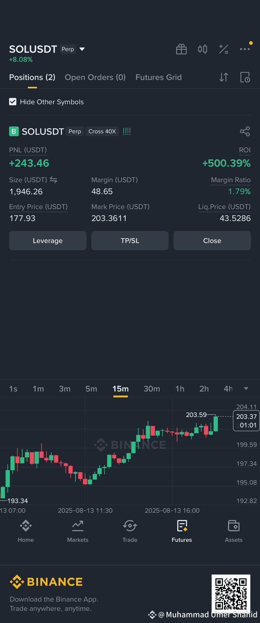The width and height of the screenshot is (260, 623).
Task: Tap the 48.65 margin value
Action: tap(102, 191)
